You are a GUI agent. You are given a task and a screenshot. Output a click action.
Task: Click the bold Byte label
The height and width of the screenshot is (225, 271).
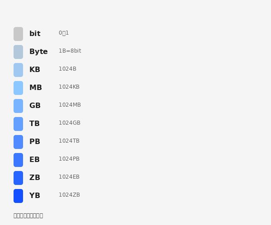(x=38, y=51)
